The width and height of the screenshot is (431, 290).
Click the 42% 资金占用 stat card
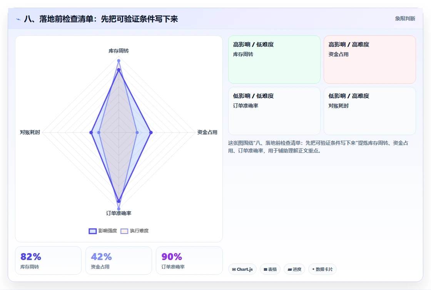pyautogui.click(x=119, y=260)
